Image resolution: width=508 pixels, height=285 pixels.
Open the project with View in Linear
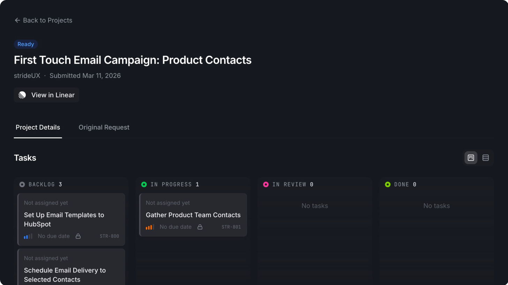[46, 95]
